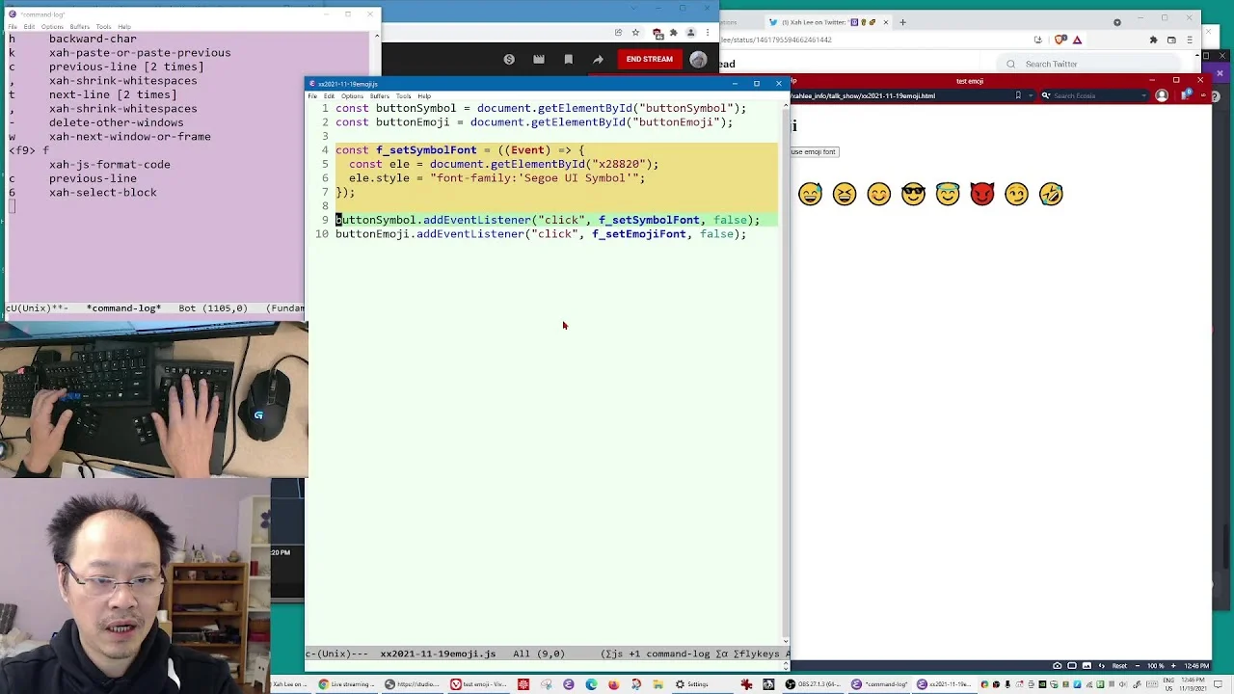
Task: Expand Search Ecosia dropdown arrow
Action: click(1145, 95)
